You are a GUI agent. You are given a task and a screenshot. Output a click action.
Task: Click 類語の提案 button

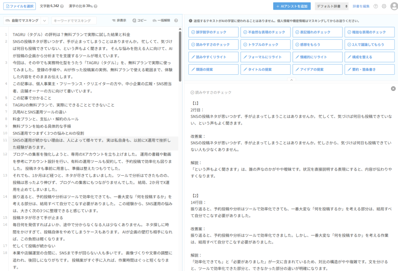[213, 69]
